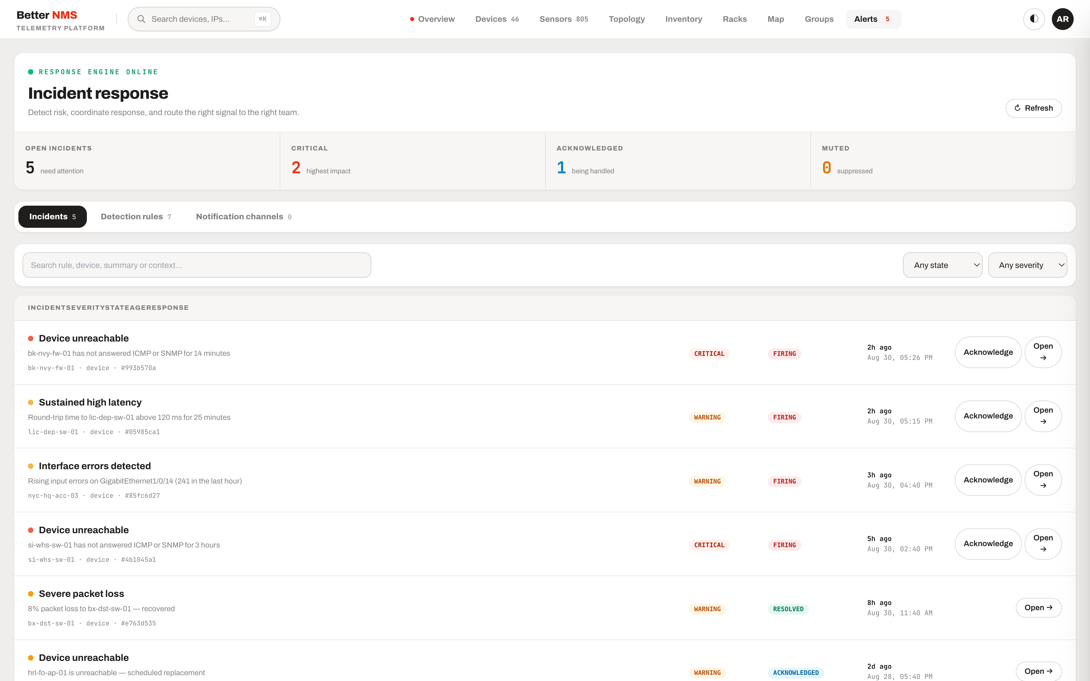Click incident ID #4b1045a1 text

tap(138, 560)
